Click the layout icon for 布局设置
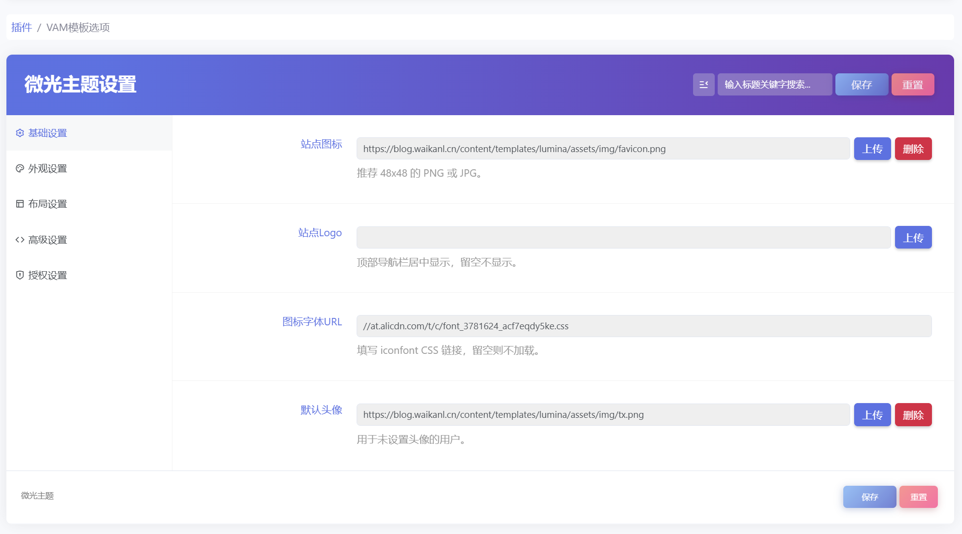Image resolution: width=962 pixels, height=534 pixels. (20, 204)
